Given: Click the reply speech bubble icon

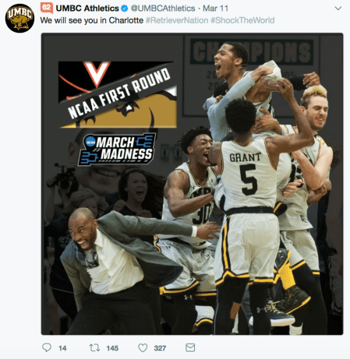Looking at the screenshot, I should click(47, 347).
